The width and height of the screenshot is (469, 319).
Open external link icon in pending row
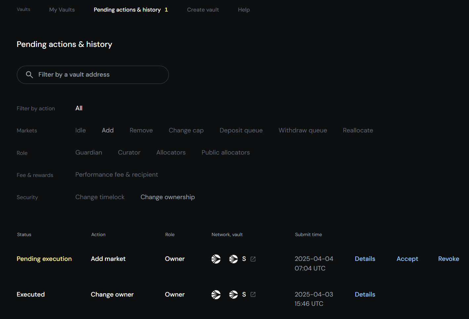coord(253,259)
